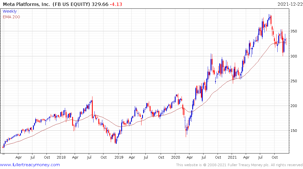Screen dimensions: 303x169
Task: Click the 250 price axis label
Action: 293,81
